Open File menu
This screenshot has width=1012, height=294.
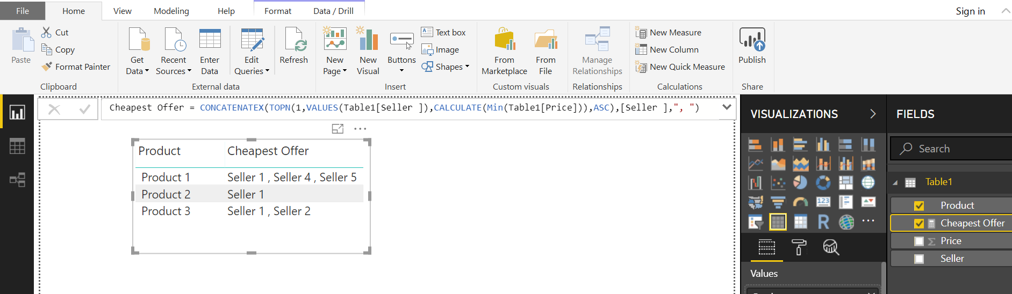(23, 11)
